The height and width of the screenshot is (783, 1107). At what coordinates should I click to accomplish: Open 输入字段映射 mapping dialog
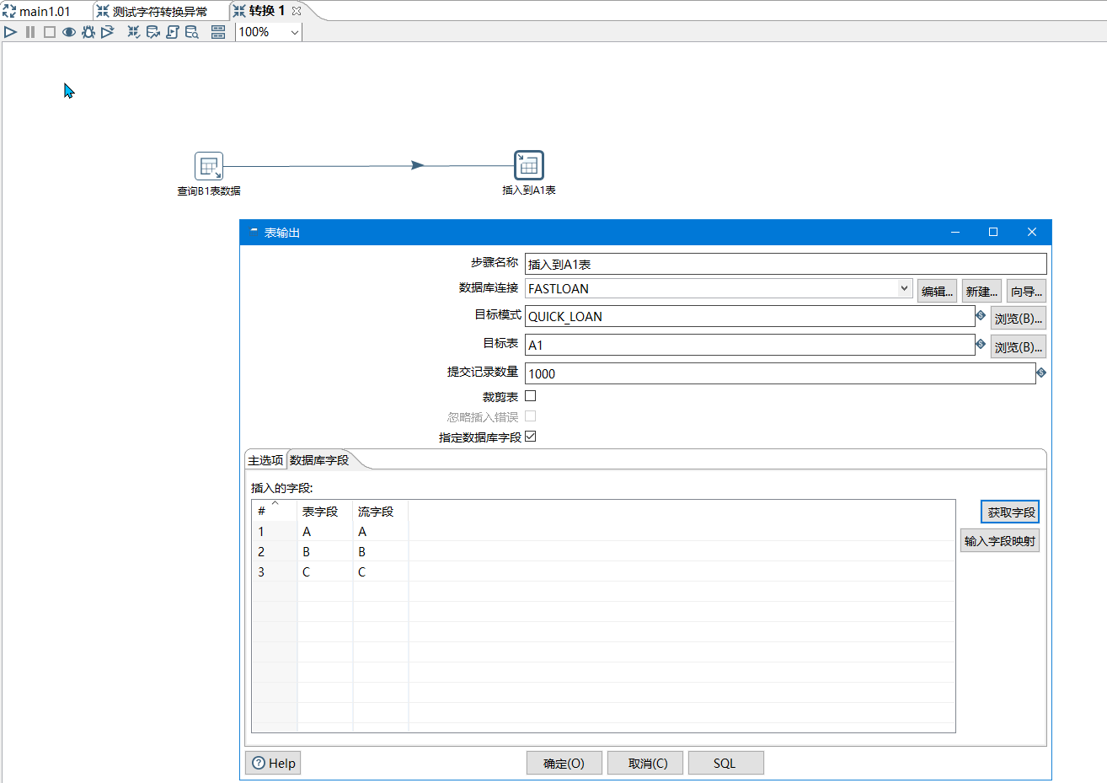(x=1000, y=541)
